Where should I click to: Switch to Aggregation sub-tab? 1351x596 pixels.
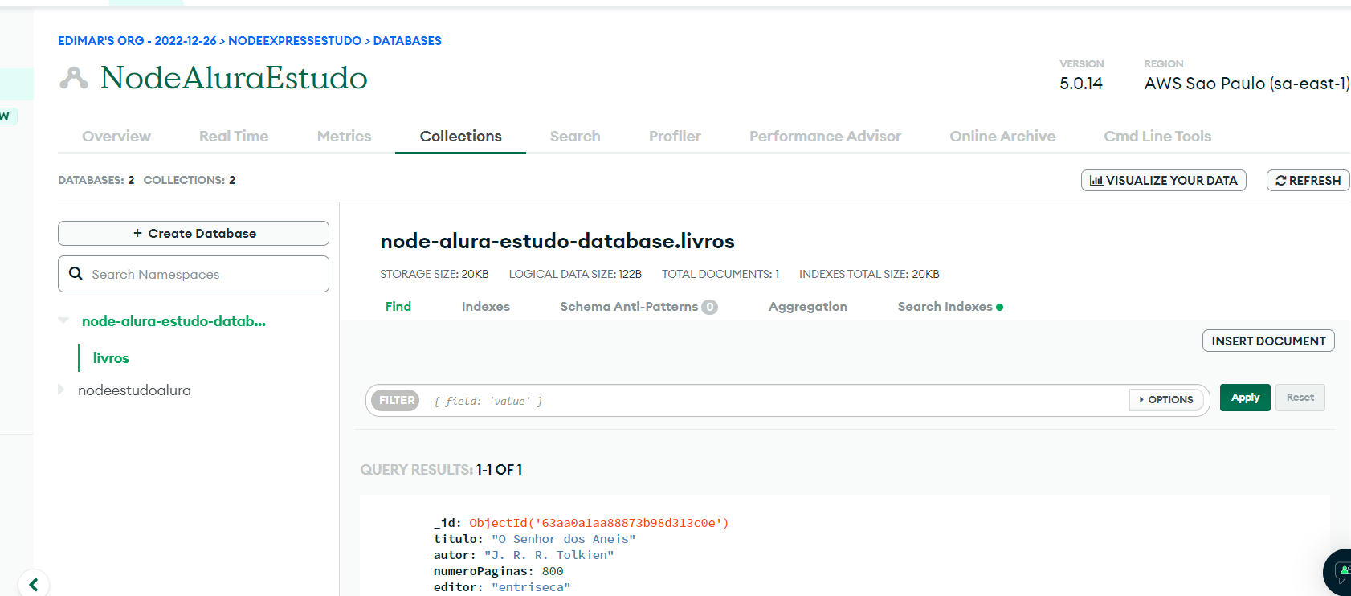[808, 307]
